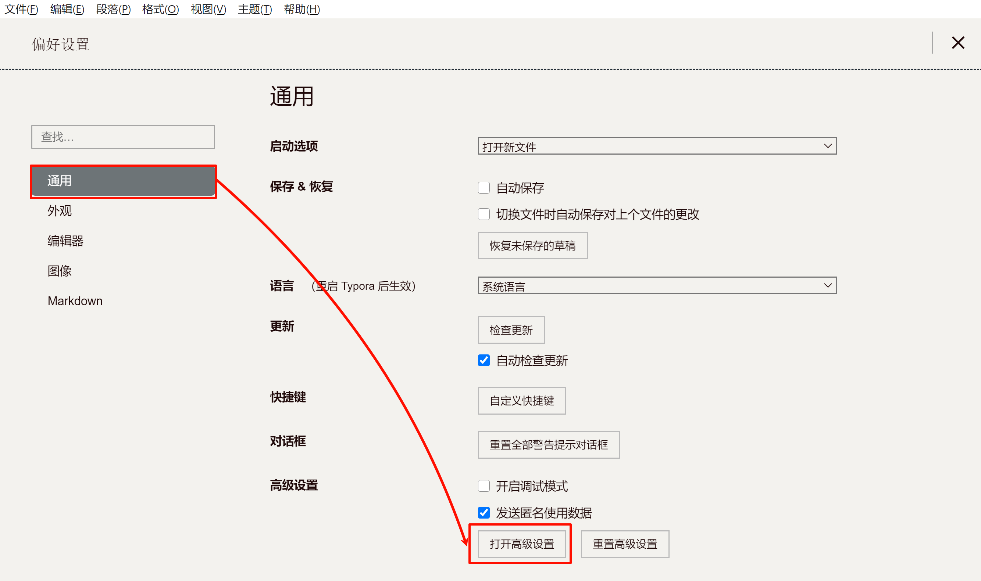Click 重置高级设置 button
981x581 pixels.
pyautogui.click(x=625, y=544)
